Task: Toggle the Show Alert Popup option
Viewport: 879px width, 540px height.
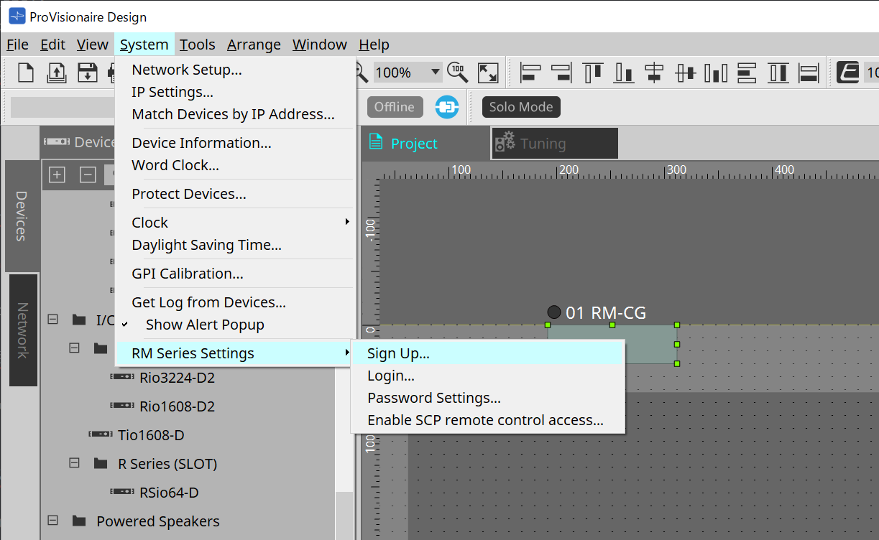Action: coord(205,325)
